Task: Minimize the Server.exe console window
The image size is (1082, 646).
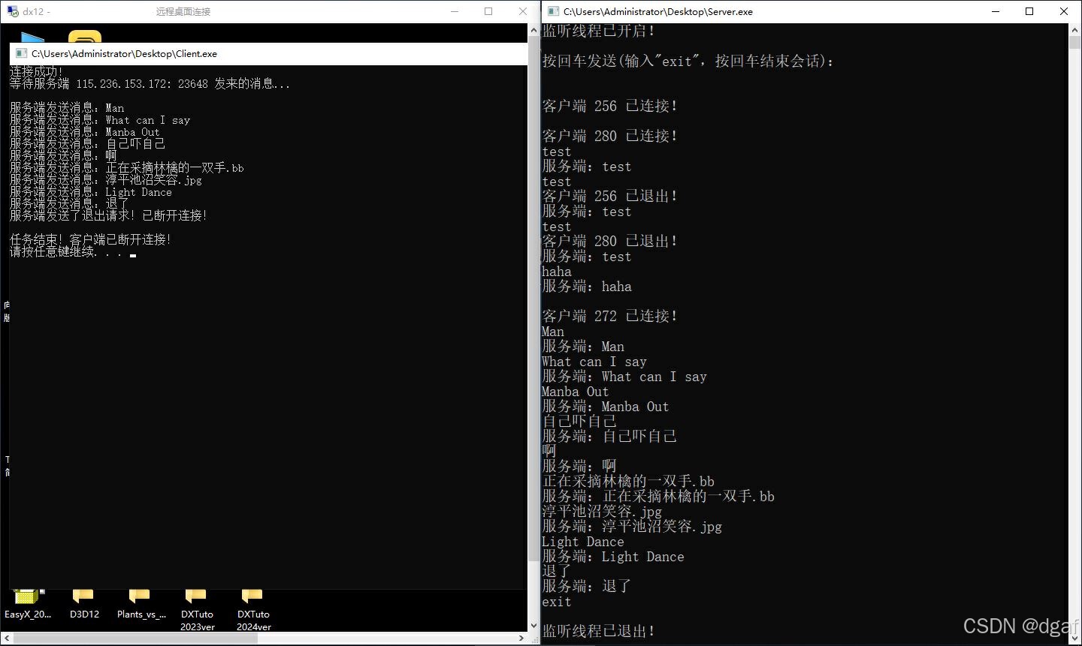Action: coord(996,11)
